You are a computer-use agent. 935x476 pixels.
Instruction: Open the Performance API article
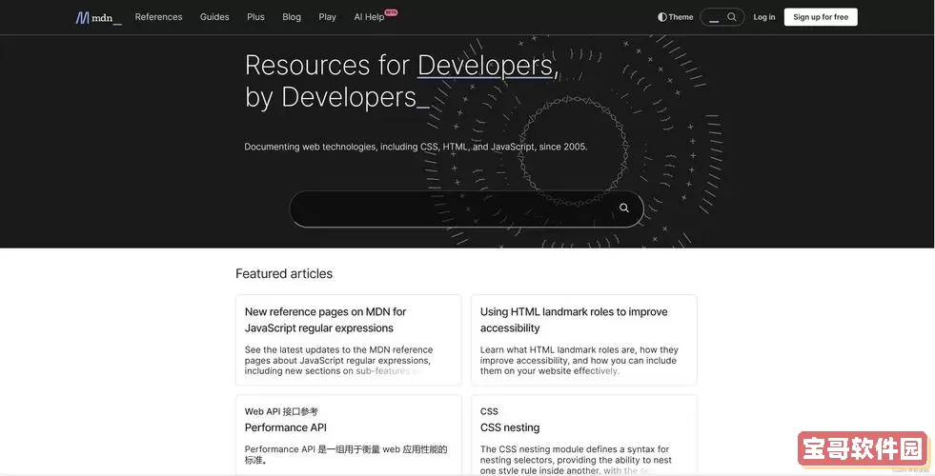tap(286, 427)
